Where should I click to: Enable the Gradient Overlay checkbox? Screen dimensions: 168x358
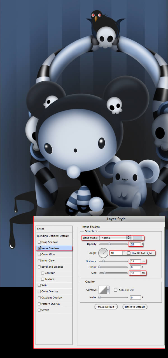tap(39, 298)
